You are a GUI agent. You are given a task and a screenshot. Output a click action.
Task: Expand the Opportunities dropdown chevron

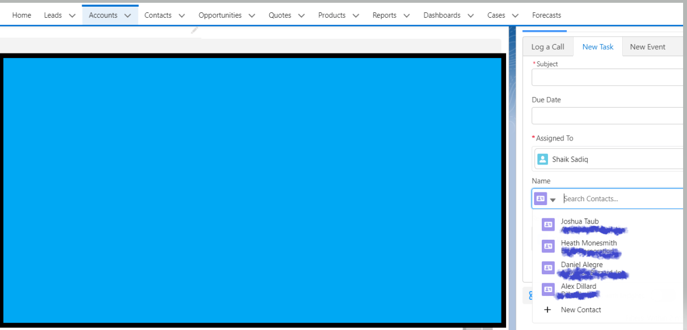[252, 16]
